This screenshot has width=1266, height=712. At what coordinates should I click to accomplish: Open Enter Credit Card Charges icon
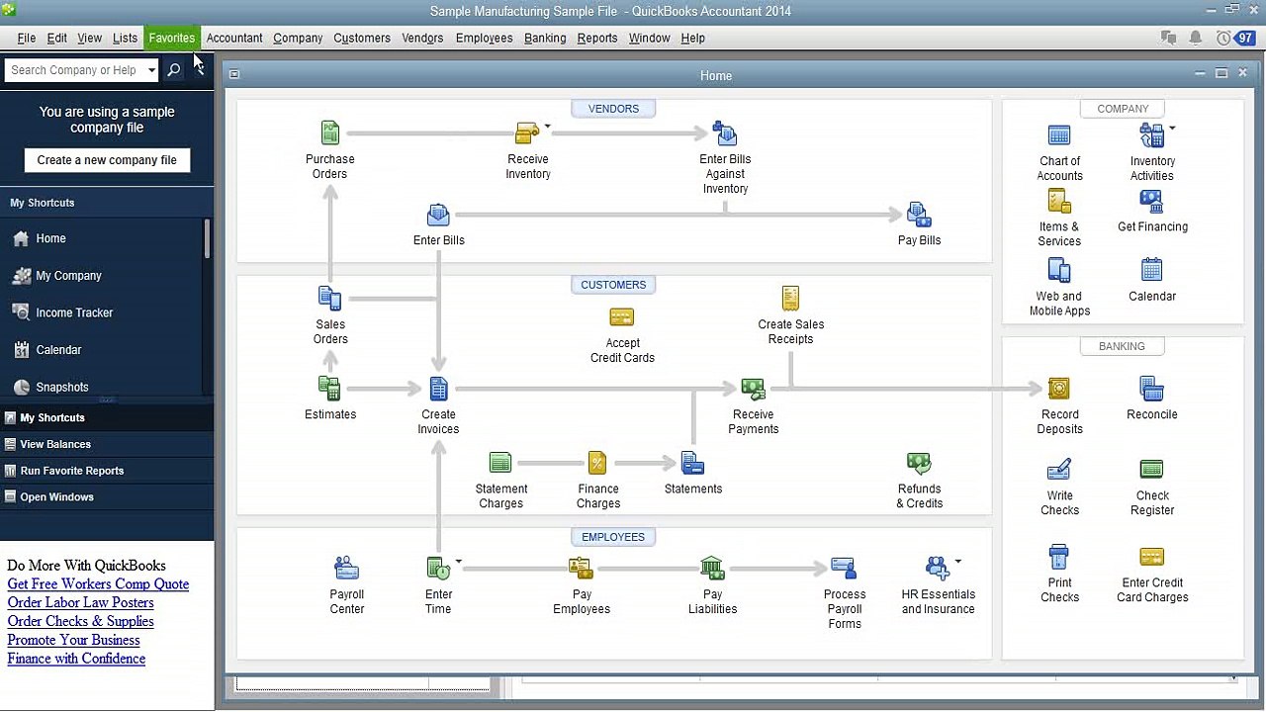[x=1152, y=557]
